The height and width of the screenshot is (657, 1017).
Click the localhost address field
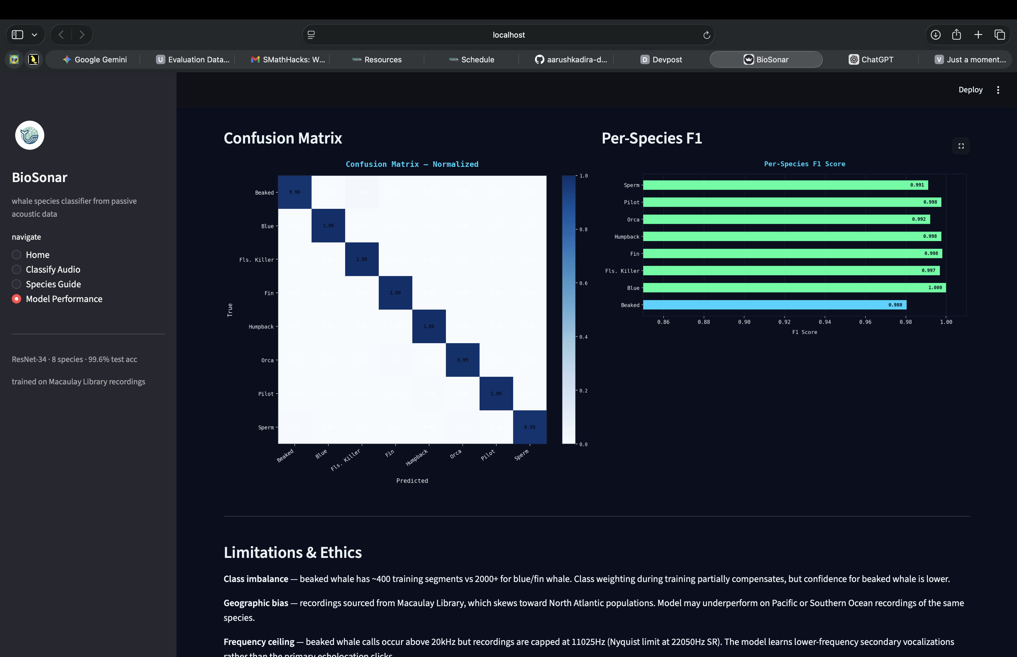pos(508,35)
